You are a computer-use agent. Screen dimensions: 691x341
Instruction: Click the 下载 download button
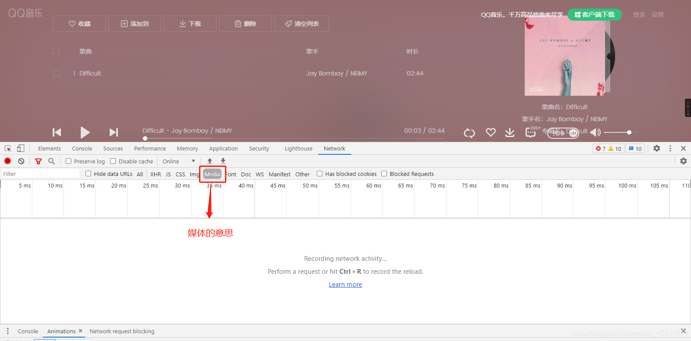coord(190,24)
